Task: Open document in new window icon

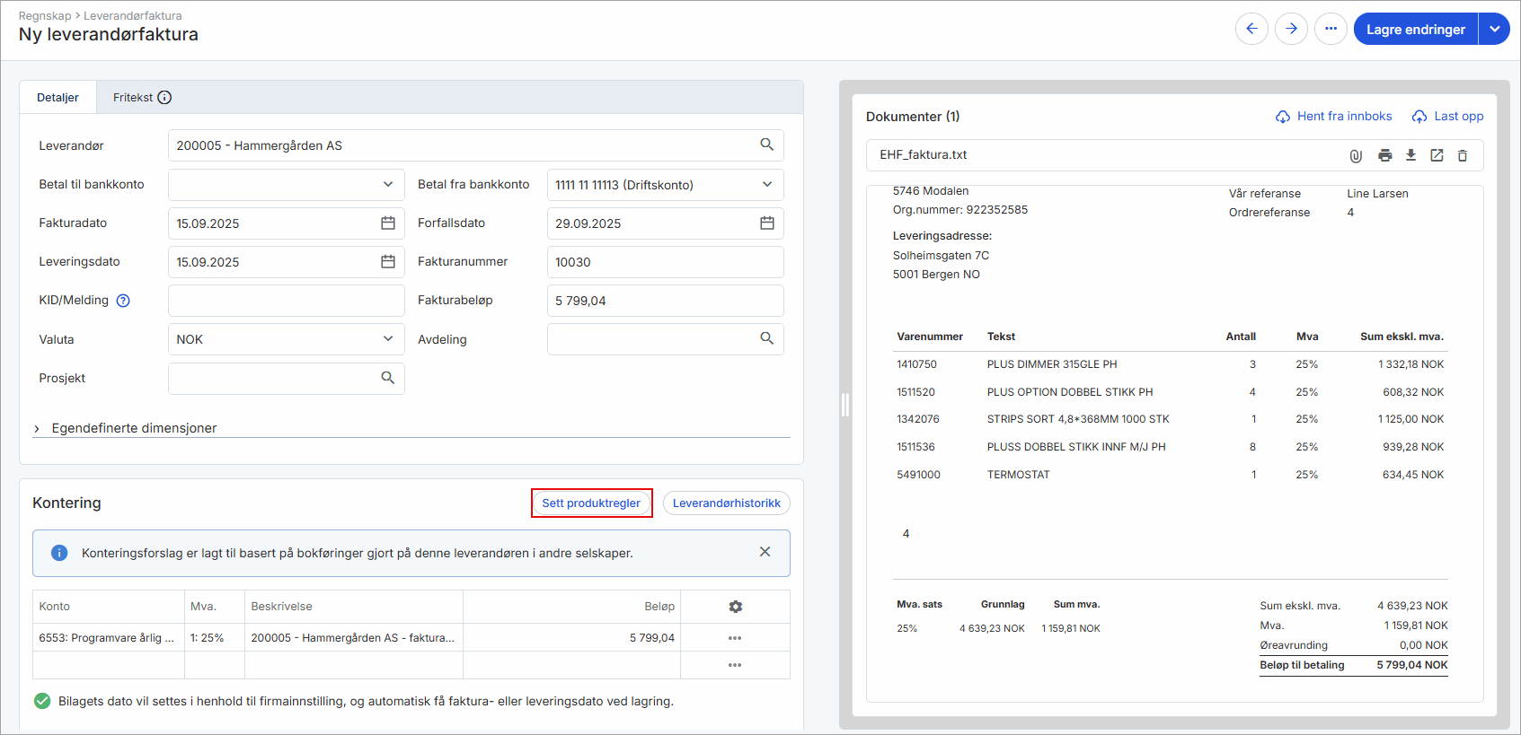Action: (1437, 155)
